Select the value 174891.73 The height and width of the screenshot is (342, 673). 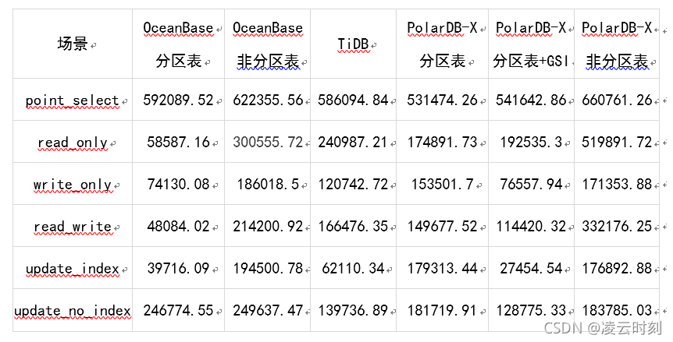tap(442, 142)
